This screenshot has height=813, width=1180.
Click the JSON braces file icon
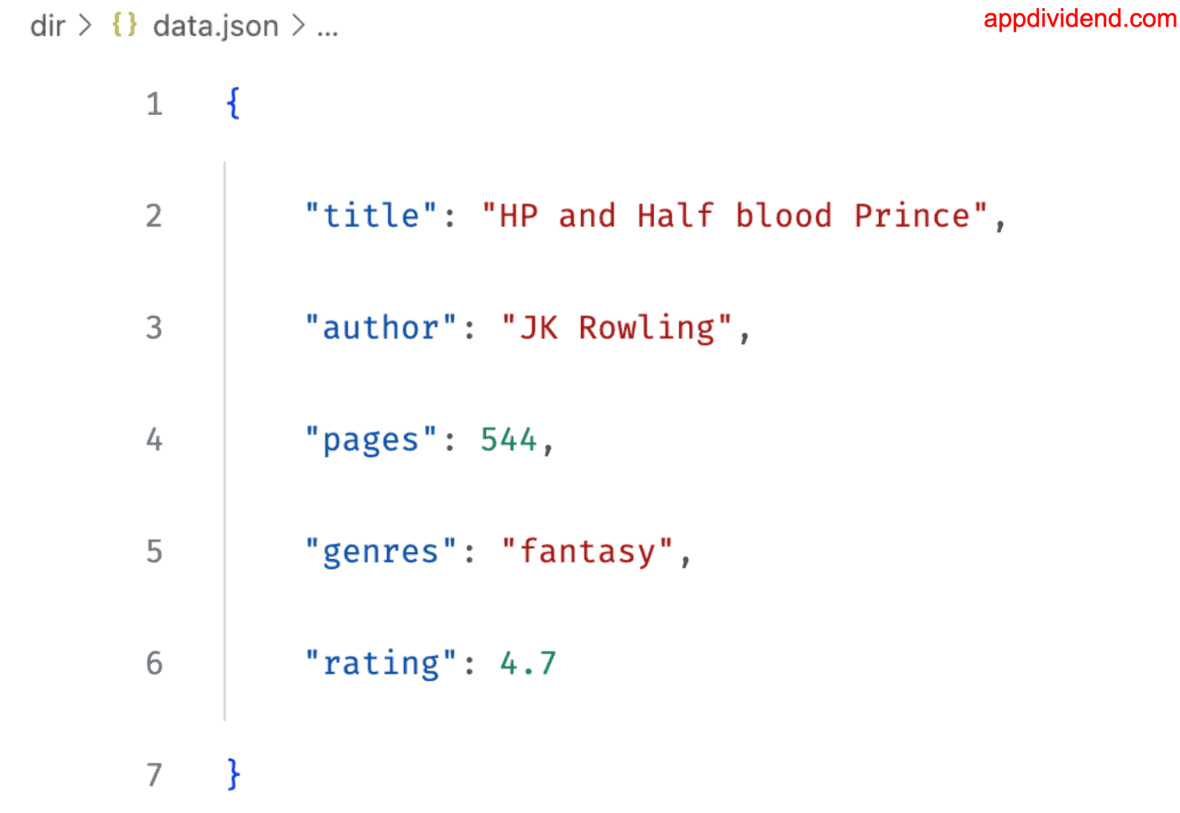point(124,25)
